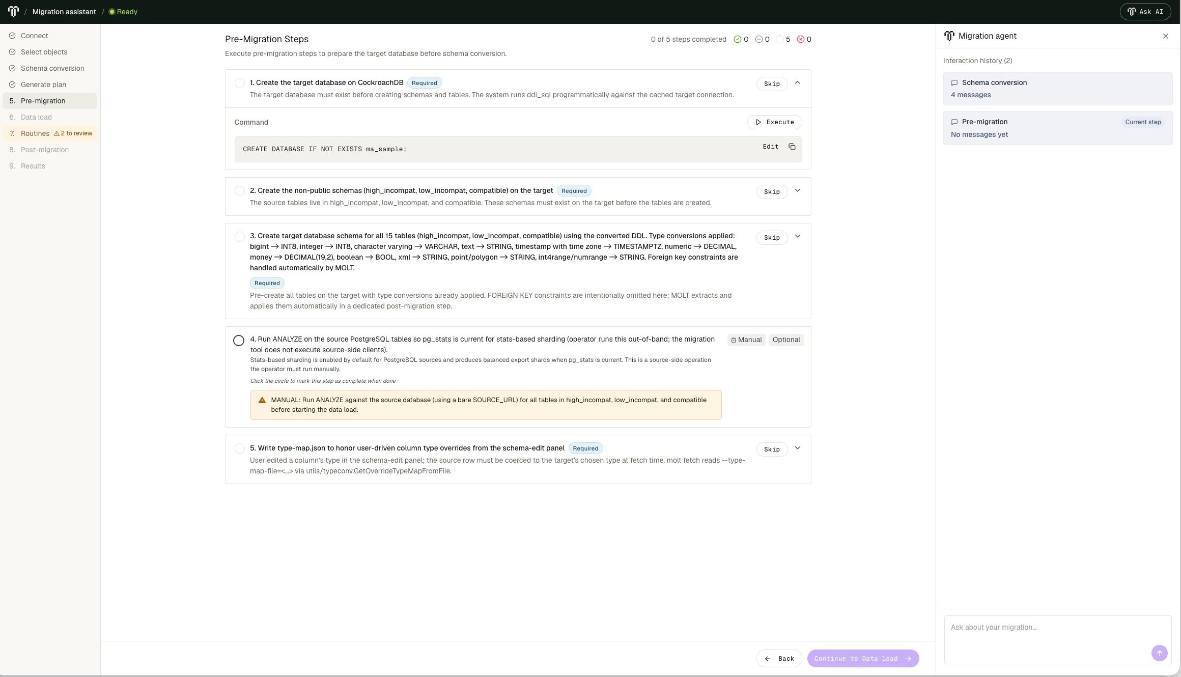
Task: Click Interaction history (2) heading
Action: (977, 61)
